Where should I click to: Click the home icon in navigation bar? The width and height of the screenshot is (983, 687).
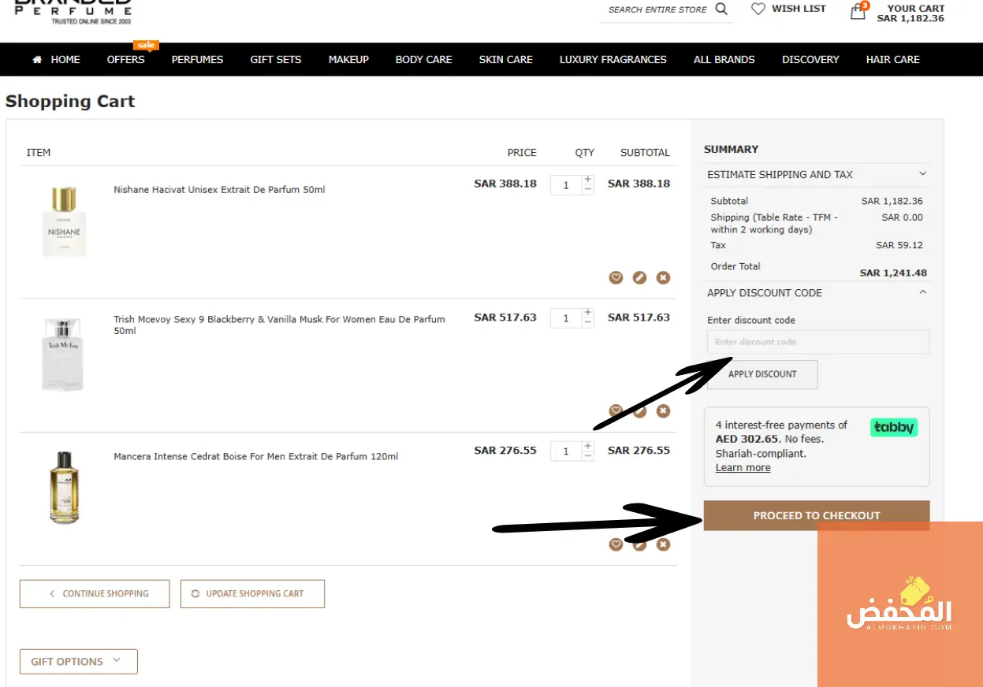point(37,59)
